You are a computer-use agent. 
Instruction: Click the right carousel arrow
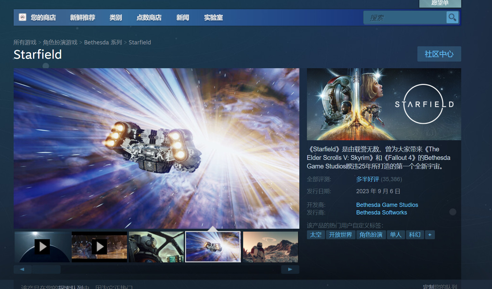[x=290, y=269]
